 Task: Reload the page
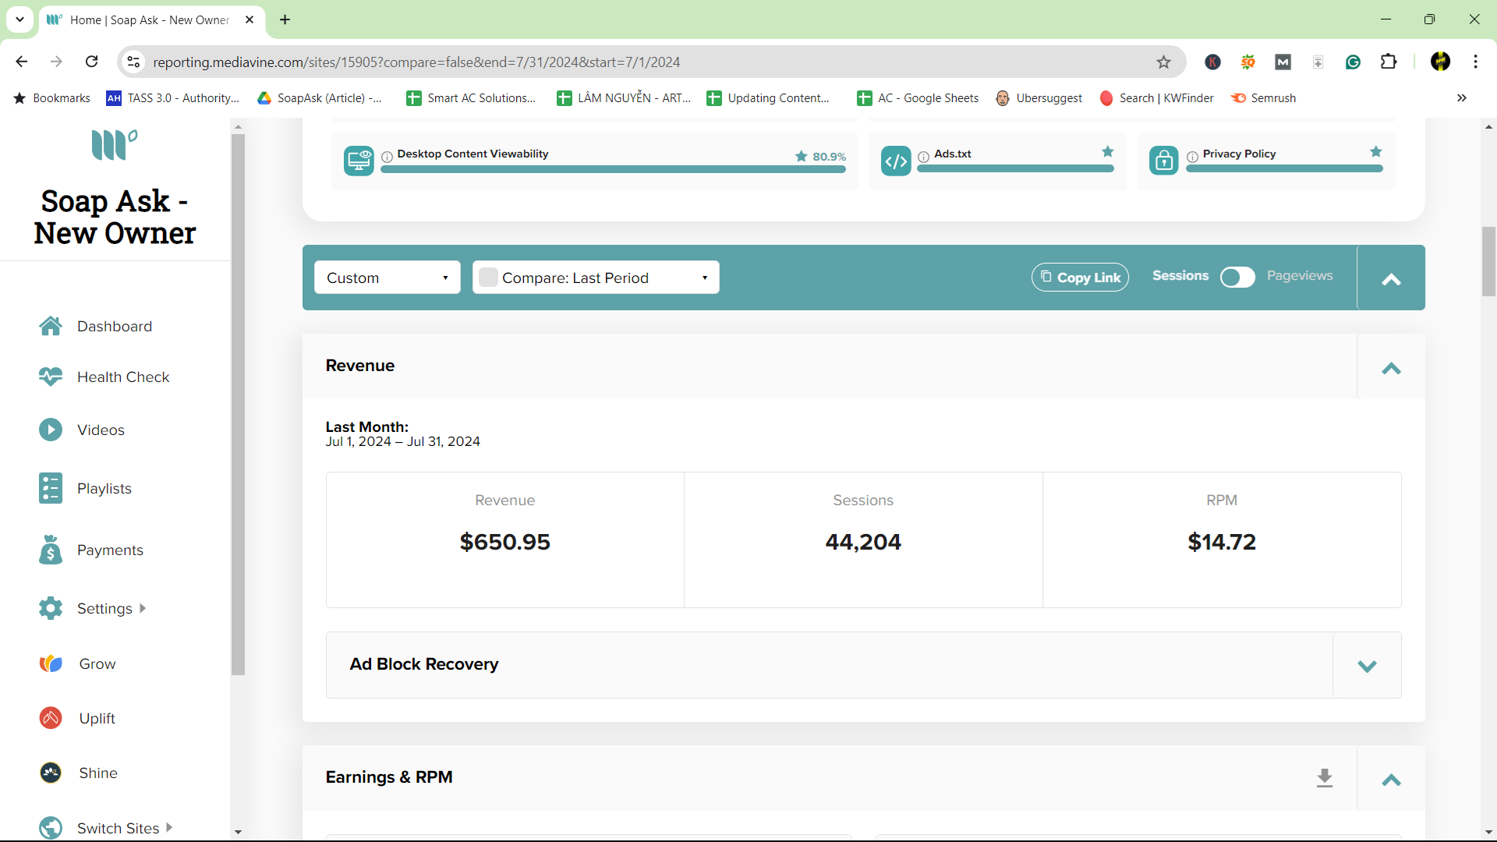click(91, 62)
